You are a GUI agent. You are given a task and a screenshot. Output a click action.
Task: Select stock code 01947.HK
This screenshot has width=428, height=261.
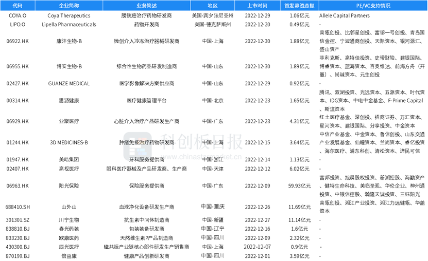click(x=18, y=159)
